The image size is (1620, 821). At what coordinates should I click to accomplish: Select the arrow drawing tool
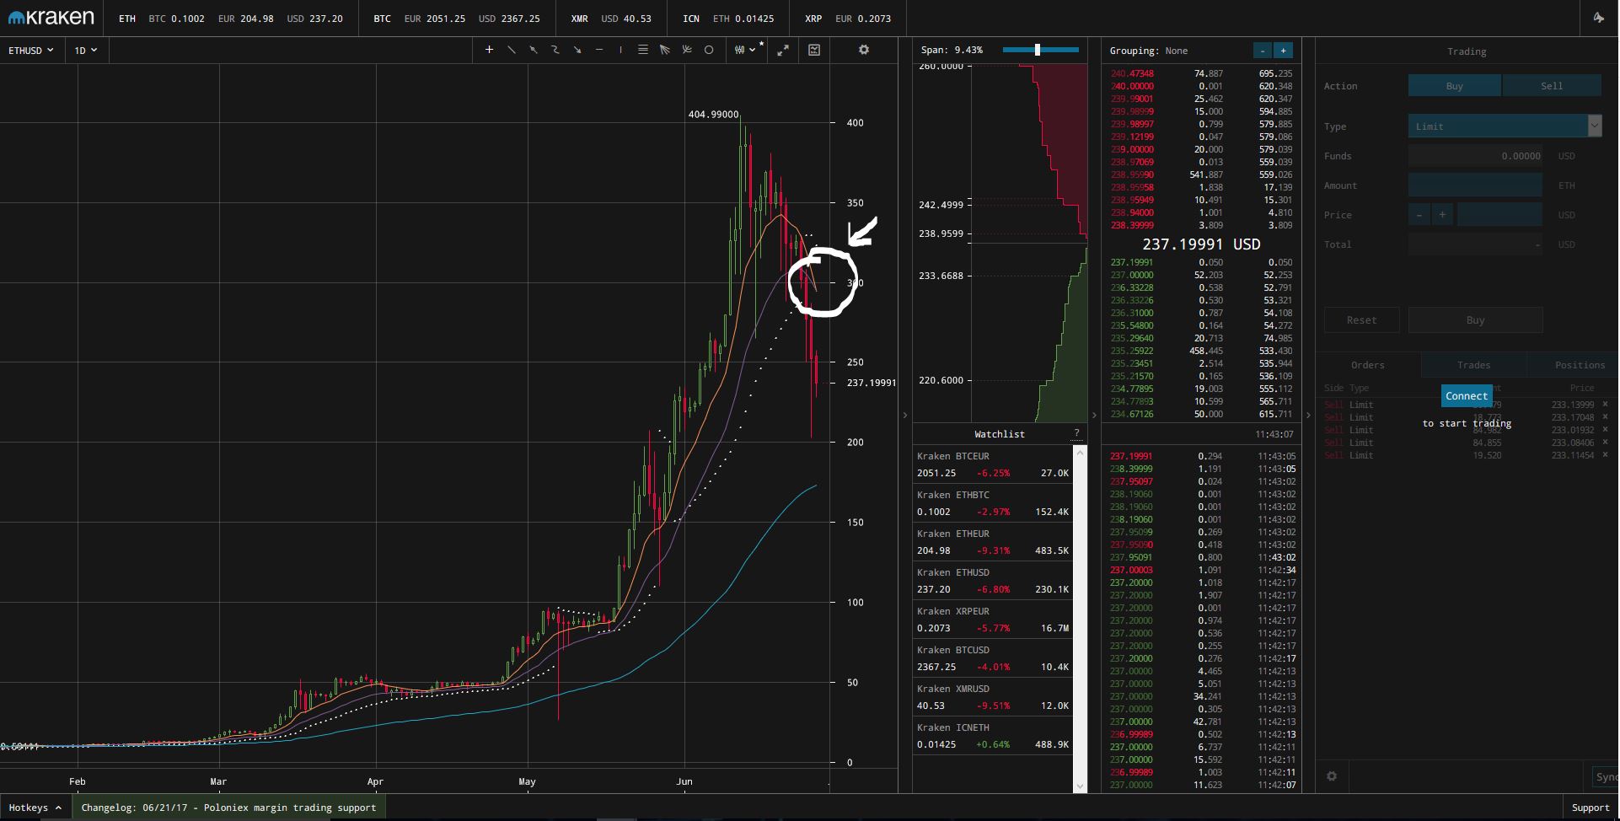577,50
